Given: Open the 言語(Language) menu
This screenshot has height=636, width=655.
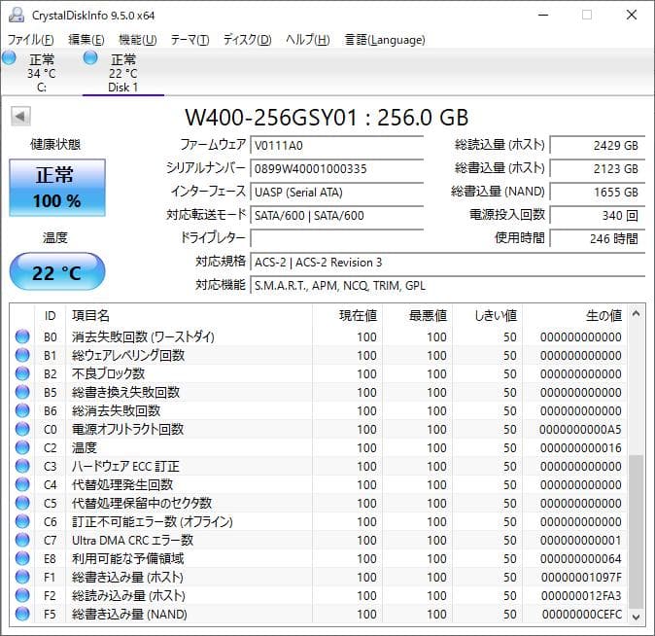Looking at the screenshot, I should [x=385, y=40].
